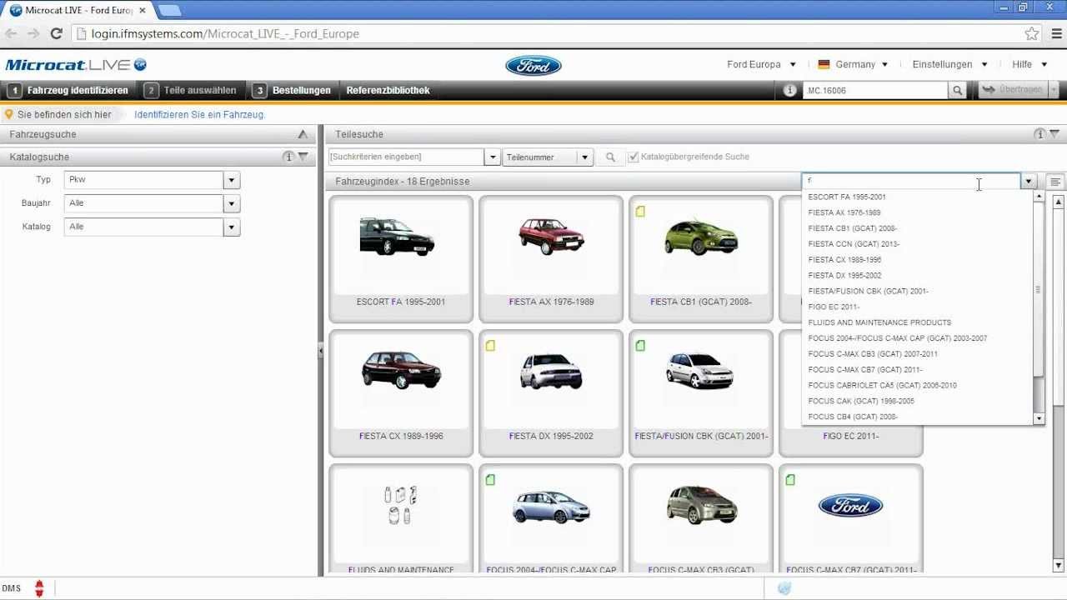Select FOCUS CB4 (GCAT) 2008- list entry

pos(917,417)
